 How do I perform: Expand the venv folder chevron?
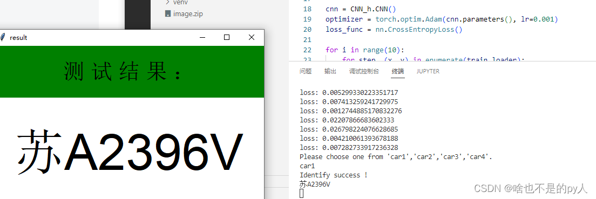point(167,2)
